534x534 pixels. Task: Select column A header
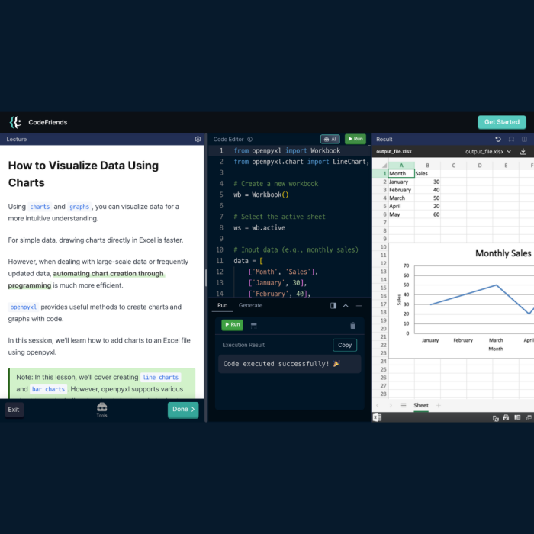pos(401,166)
